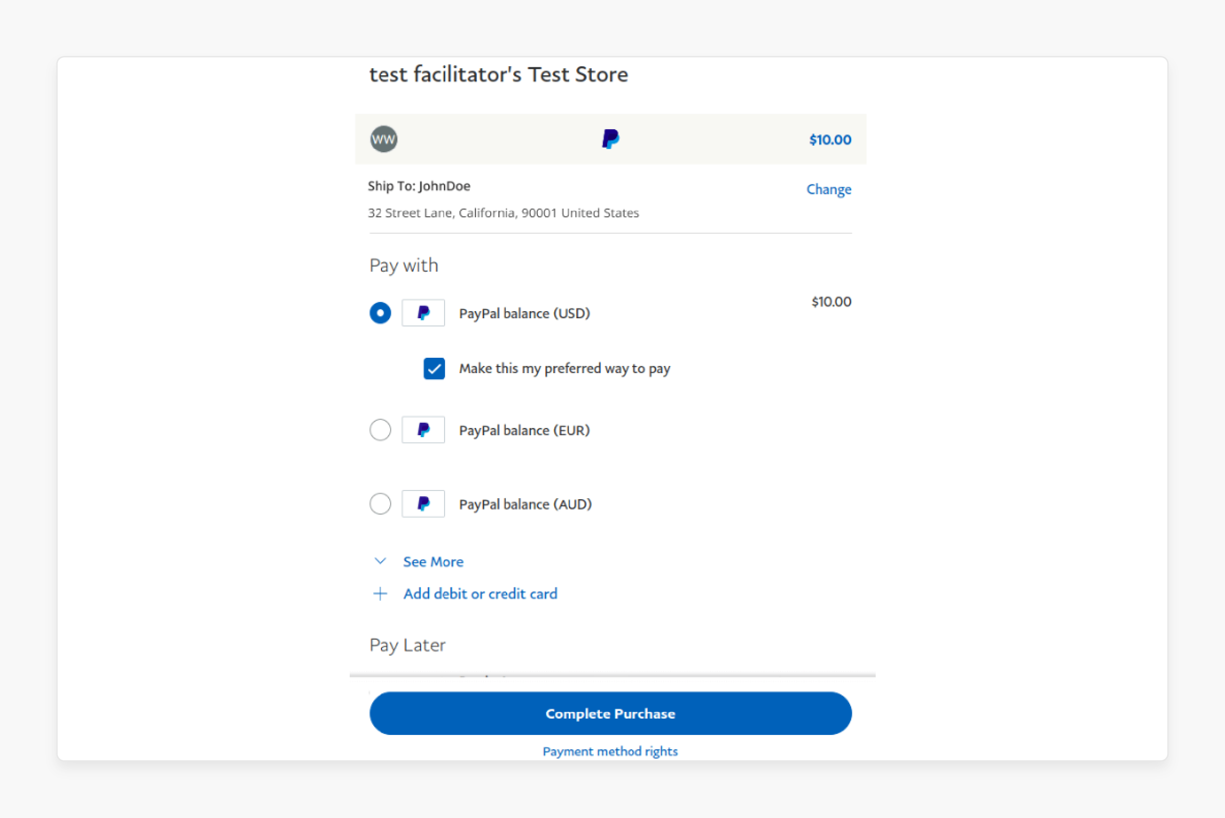
Task: Open the $10.00 order total in header
Action: point(830,140)
